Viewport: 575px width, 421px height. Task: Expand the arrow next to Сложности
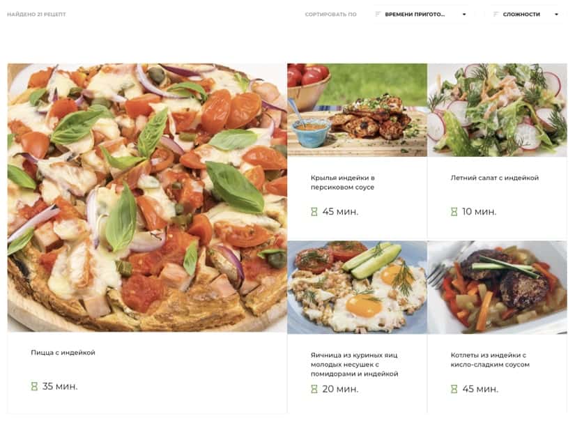tap(556, 15)
